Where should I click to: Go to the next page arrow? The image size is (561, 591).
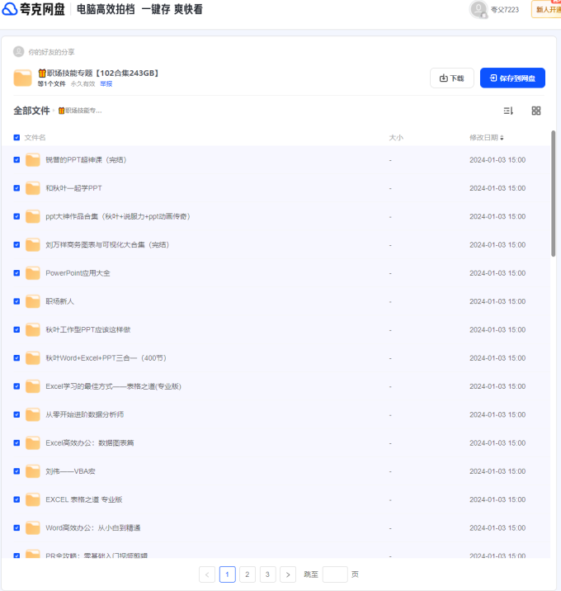[288, 574]
